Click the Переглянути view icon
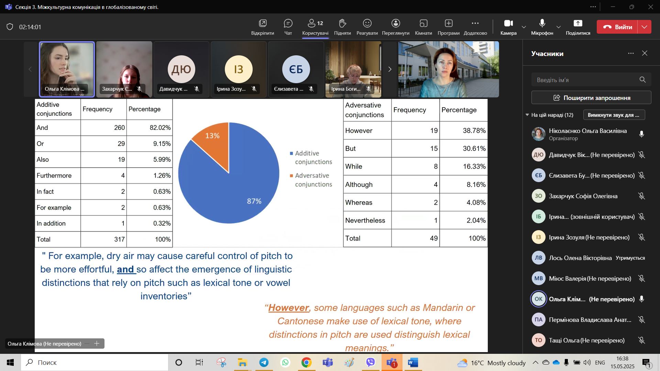 pyautogui.click(x=396, y=24)
